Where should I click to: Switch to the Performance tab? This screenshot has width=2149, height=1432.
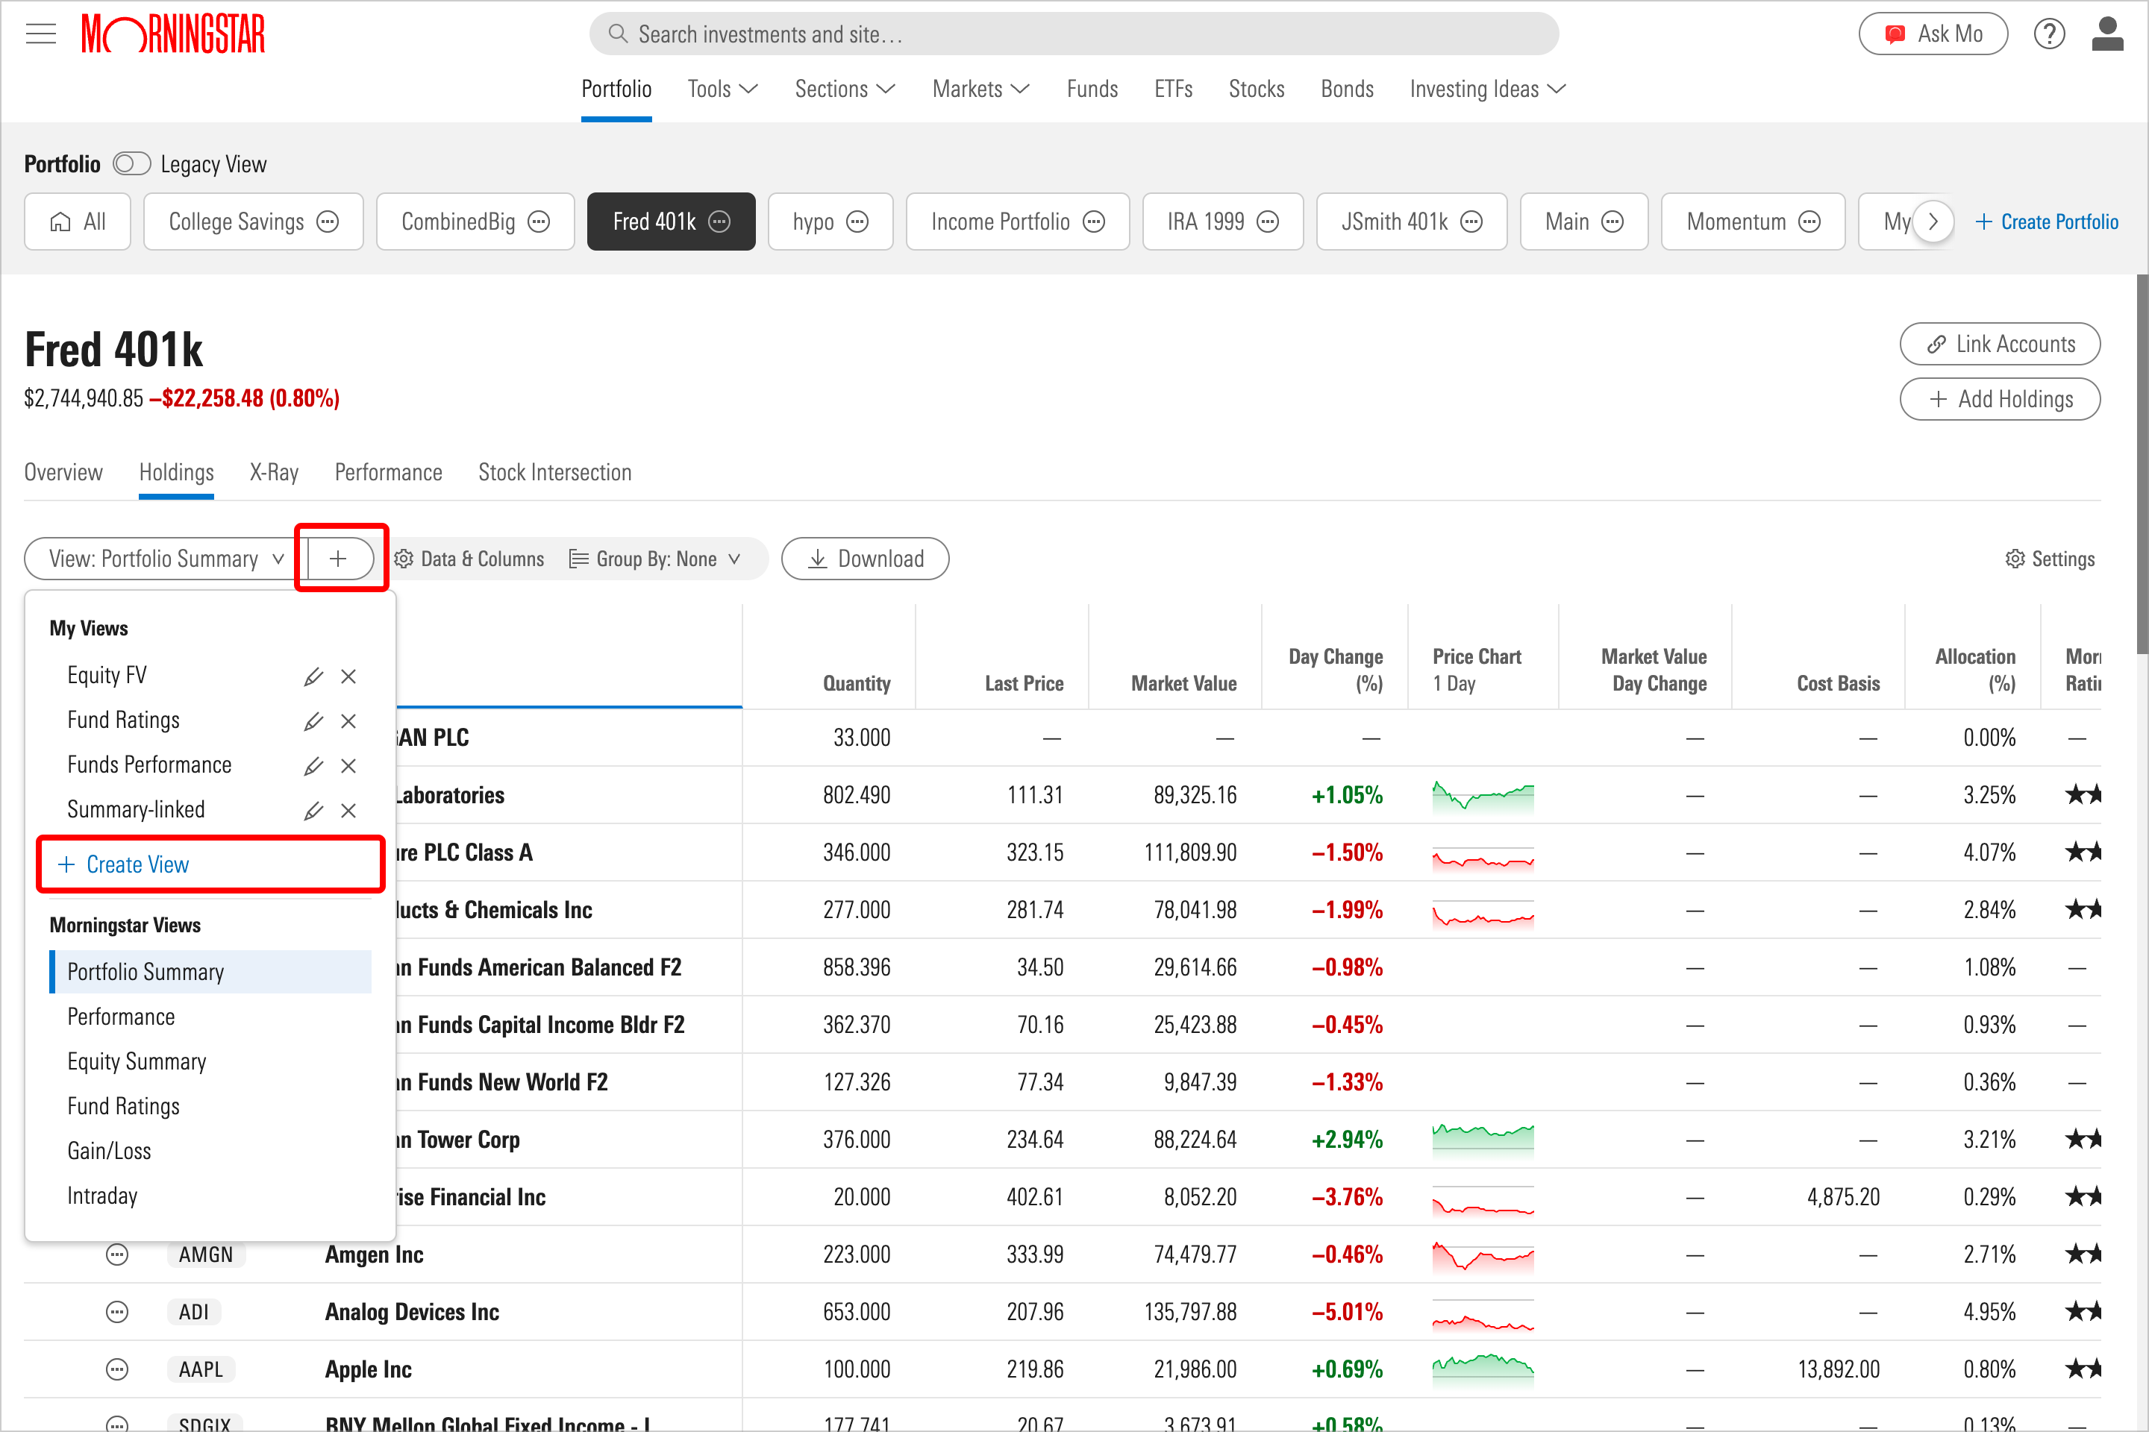pyautogui.click(x=388, y=472)
